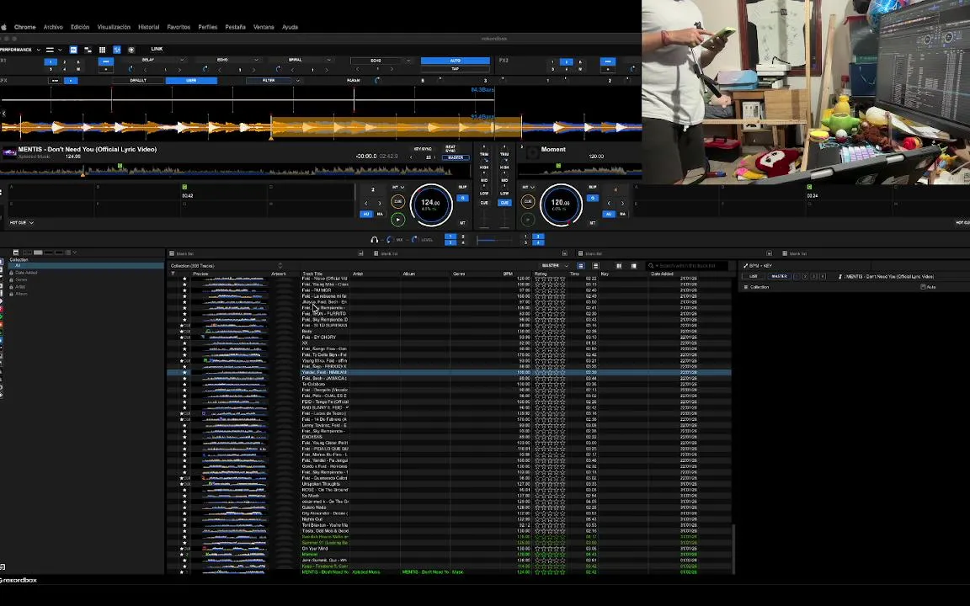Toggle KEY SYNC on deck 1

[x=423, y=149]
